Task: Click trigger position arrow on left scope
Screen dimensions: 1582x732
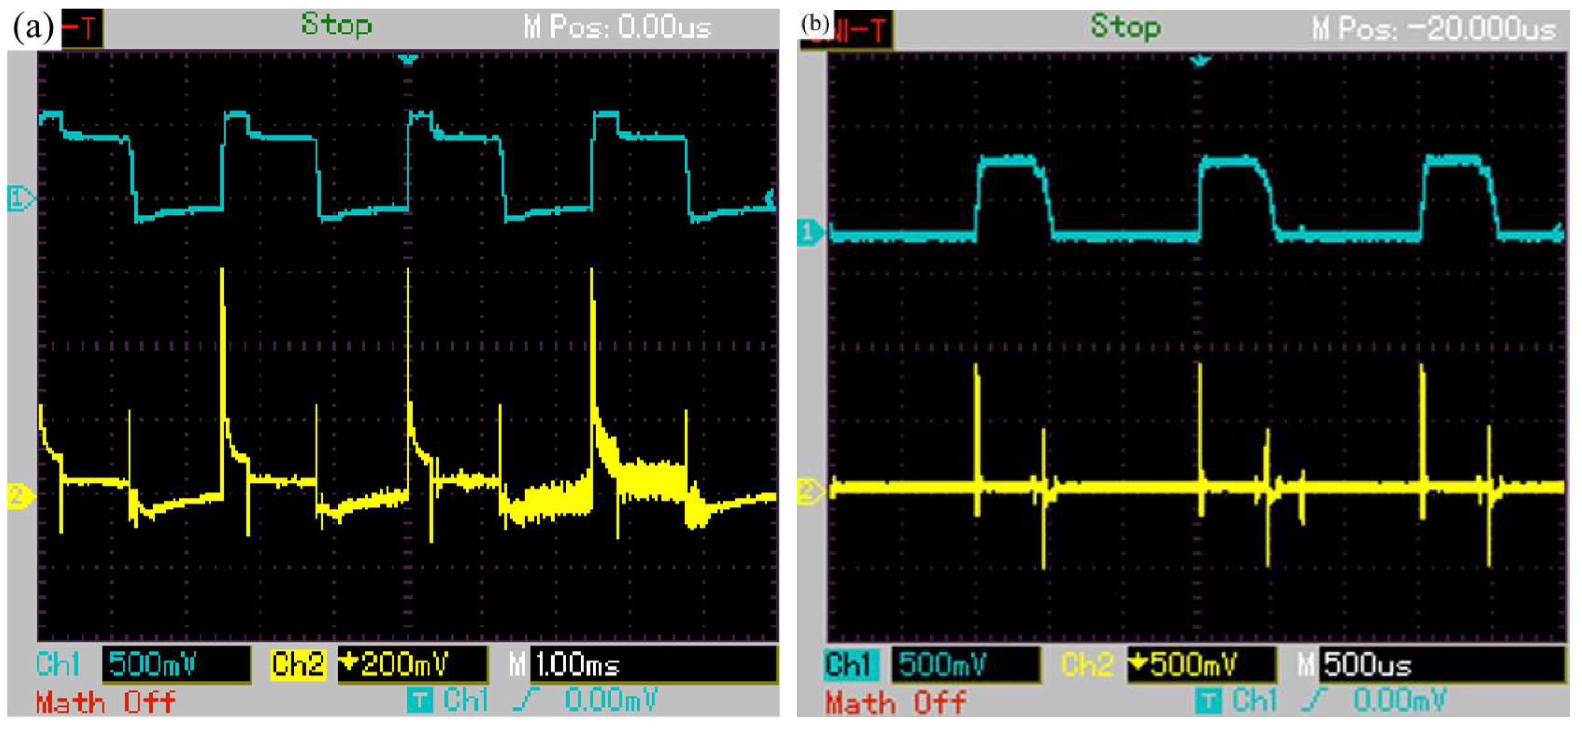Action: tap(408, 59)
